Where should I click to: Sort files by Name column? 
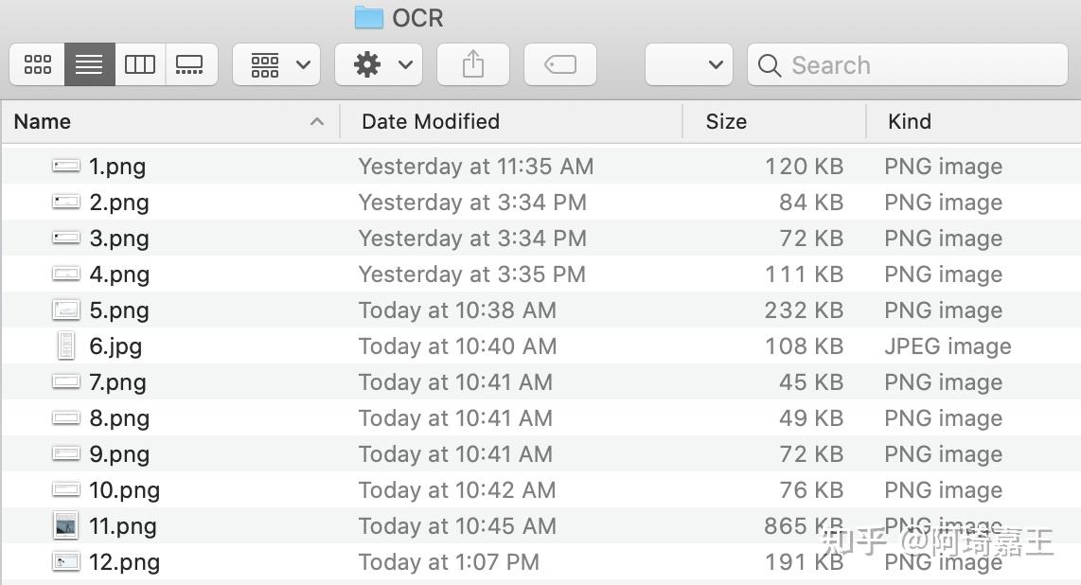[x=43, y=121]
